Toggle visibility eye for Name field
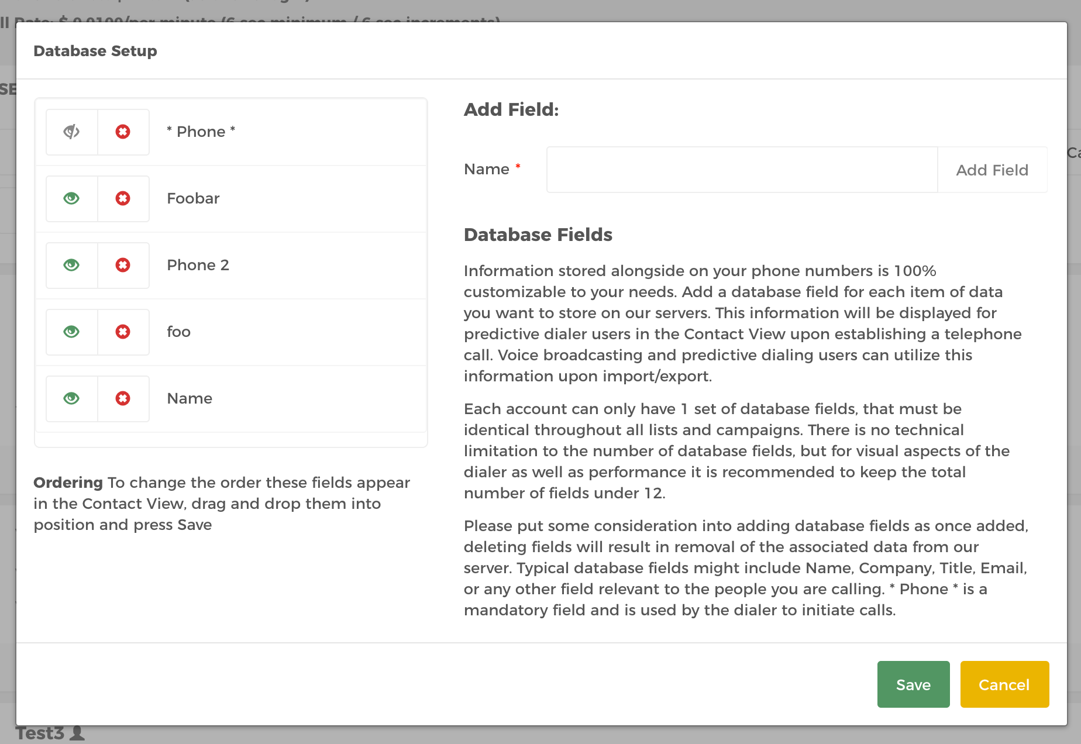This screenshot has width=1081, height=744. [72, 399]
